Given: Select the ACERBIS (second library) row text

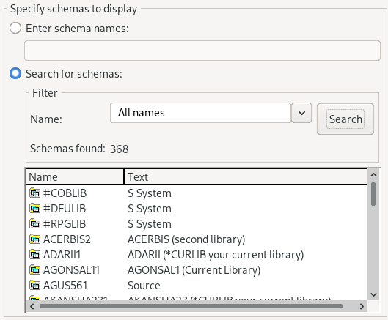Looking at the screenshot, I should pyautogui.click(x=186, y=239).
